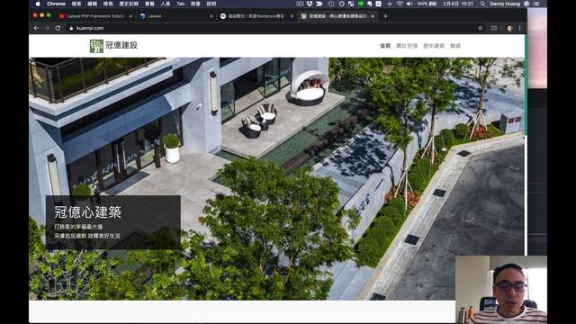Click the date and time 15:21
The image size is (576, 324).
coord(458,4)
